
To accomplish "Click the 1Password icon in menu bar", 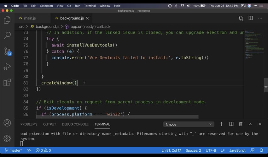I will pos(170,6).
